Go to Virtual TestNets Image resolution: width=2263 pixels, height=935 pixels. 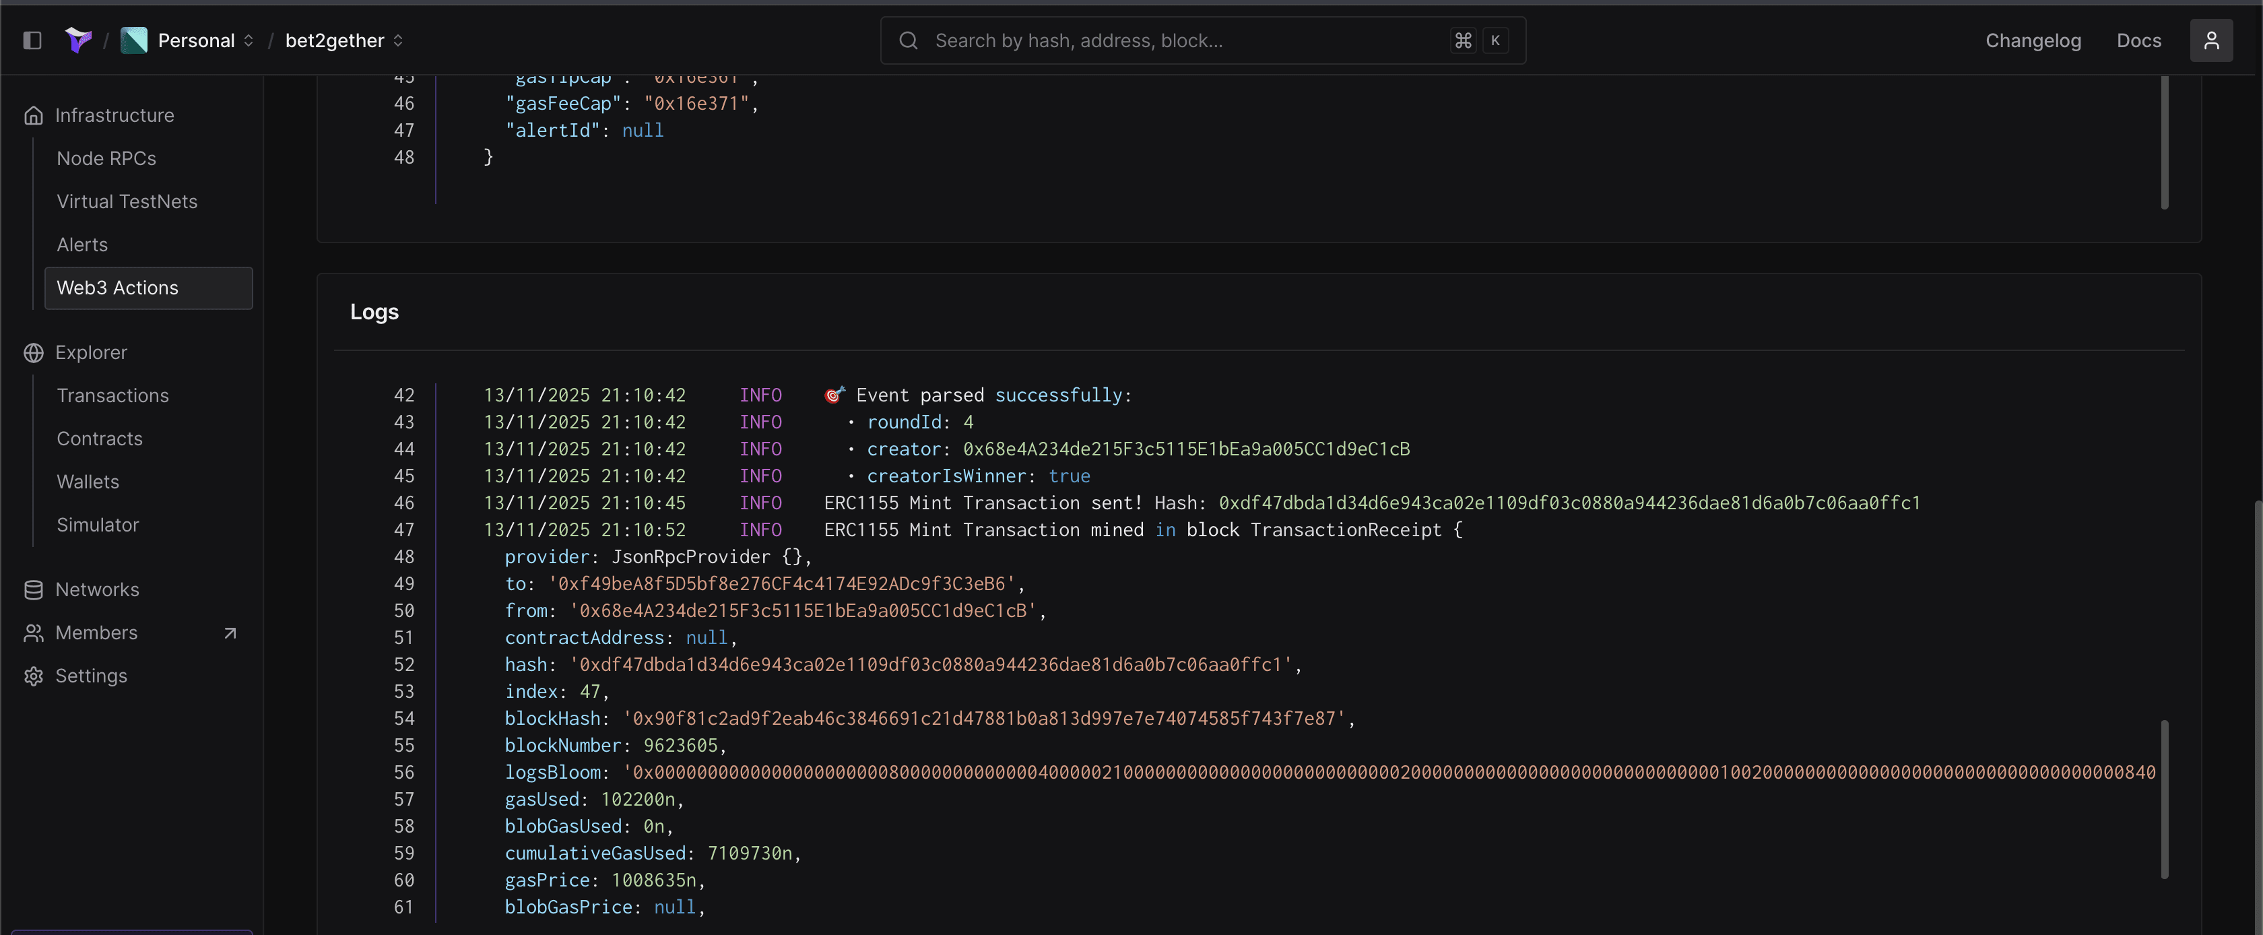[x=127, y=201]
